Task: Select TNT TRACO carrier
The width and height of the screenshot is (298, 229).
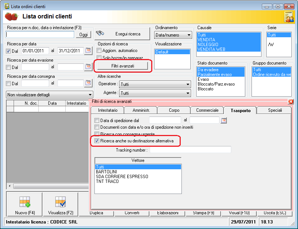Action: click(138, 181)
